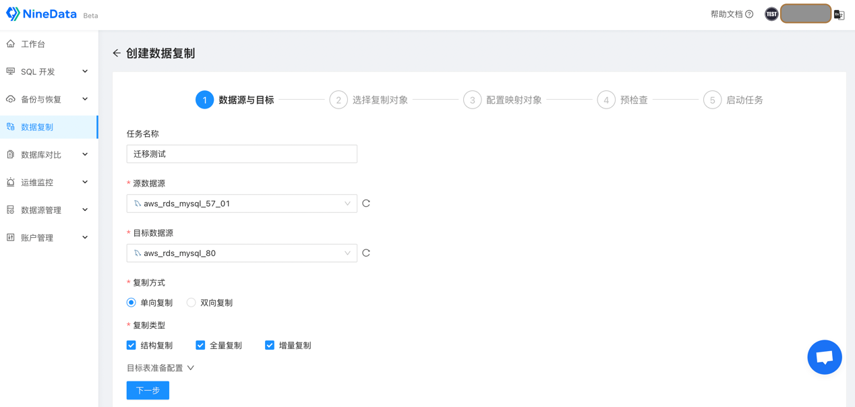Select 双向复制 radio option
This screenshot has height=407, width=855.
point(191,303)
